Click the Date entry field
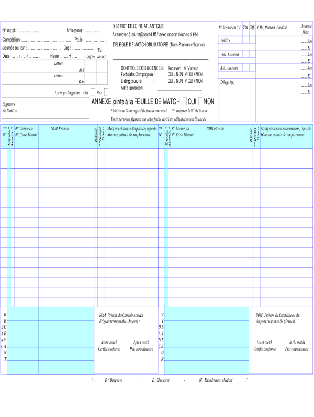The width and height of the screenshot is (314, 417). point(26,56)
